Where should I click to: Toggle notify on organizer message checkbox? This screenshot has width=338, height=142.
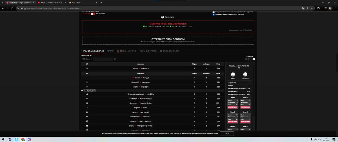pos(213,12)
